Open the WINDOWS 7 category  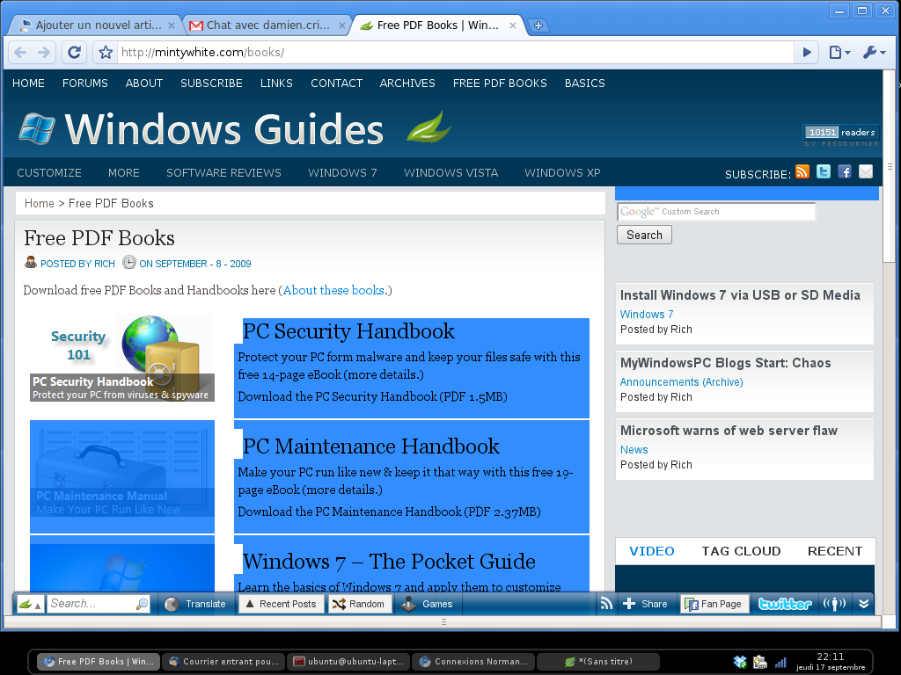(x=342, y=173)
